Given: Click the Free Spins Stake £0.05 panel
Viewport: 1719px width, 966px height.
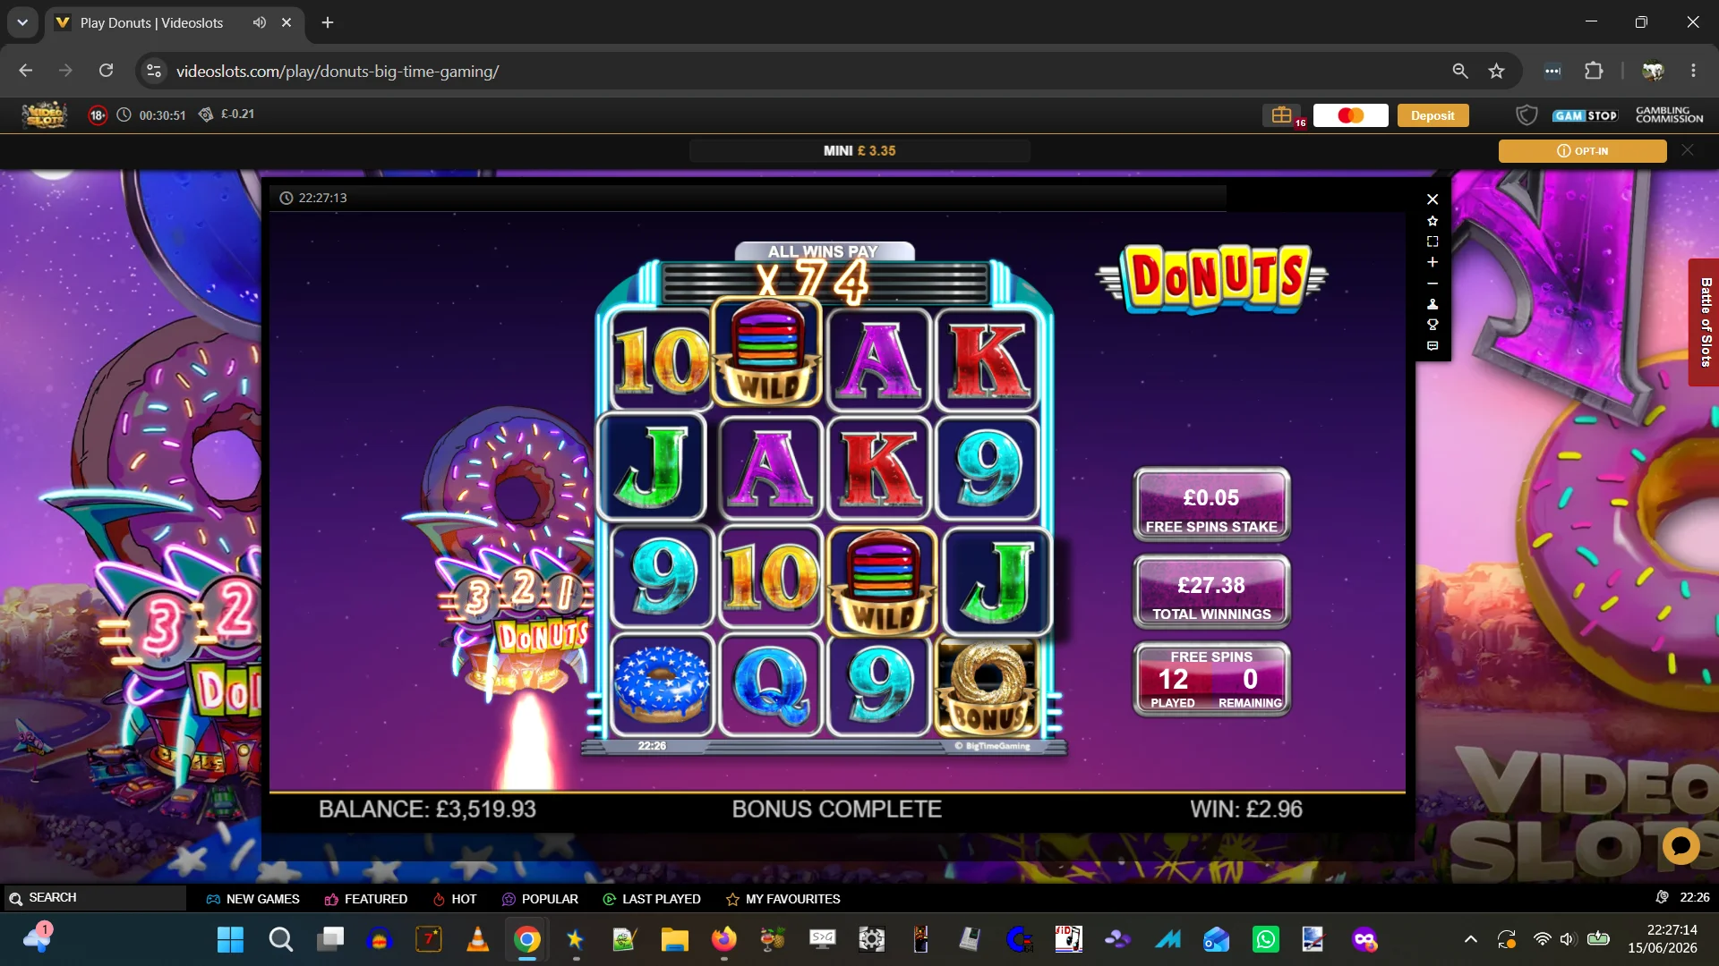Looking at the screenshot, I should [x=1211, y=505].
